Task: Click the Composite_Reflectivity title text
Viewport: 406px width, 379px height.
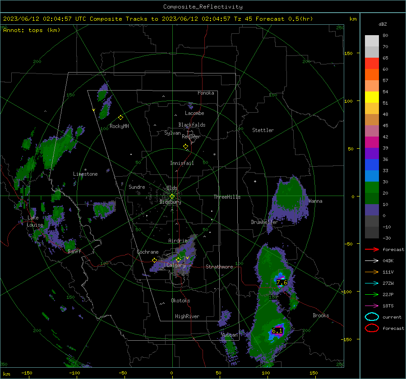Action: pyautogui.click(x=203, y=7)
